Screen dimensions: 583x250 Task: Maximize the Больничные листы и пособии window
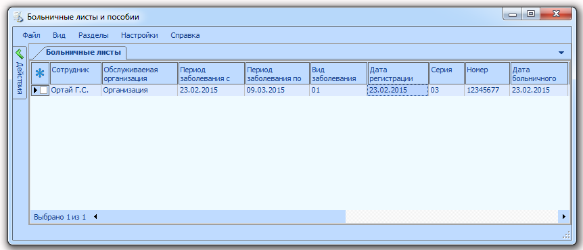(x=531, y=14)
